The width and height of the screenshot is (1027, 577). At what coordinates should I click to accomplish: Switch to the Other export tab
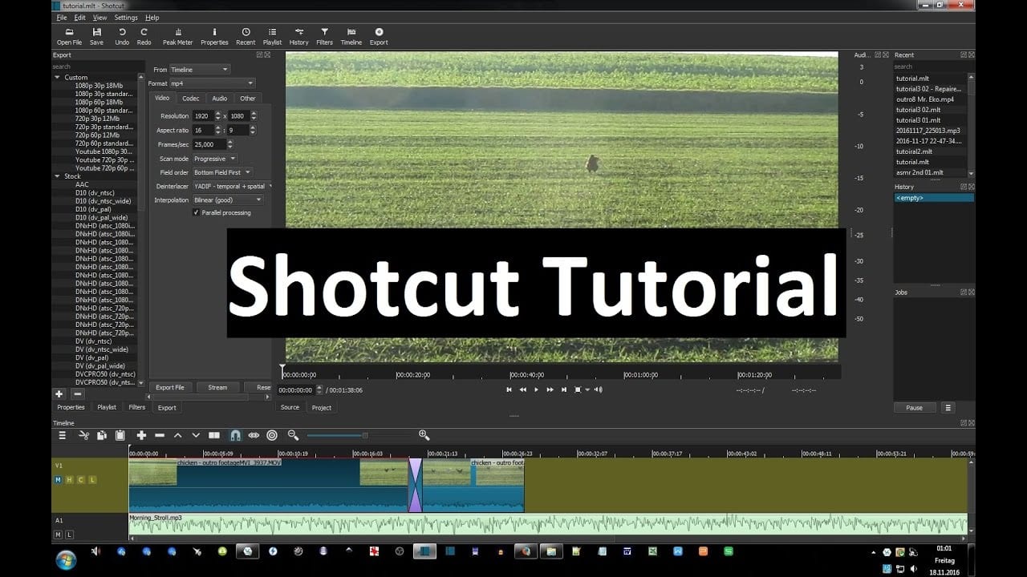coord(248,99)
